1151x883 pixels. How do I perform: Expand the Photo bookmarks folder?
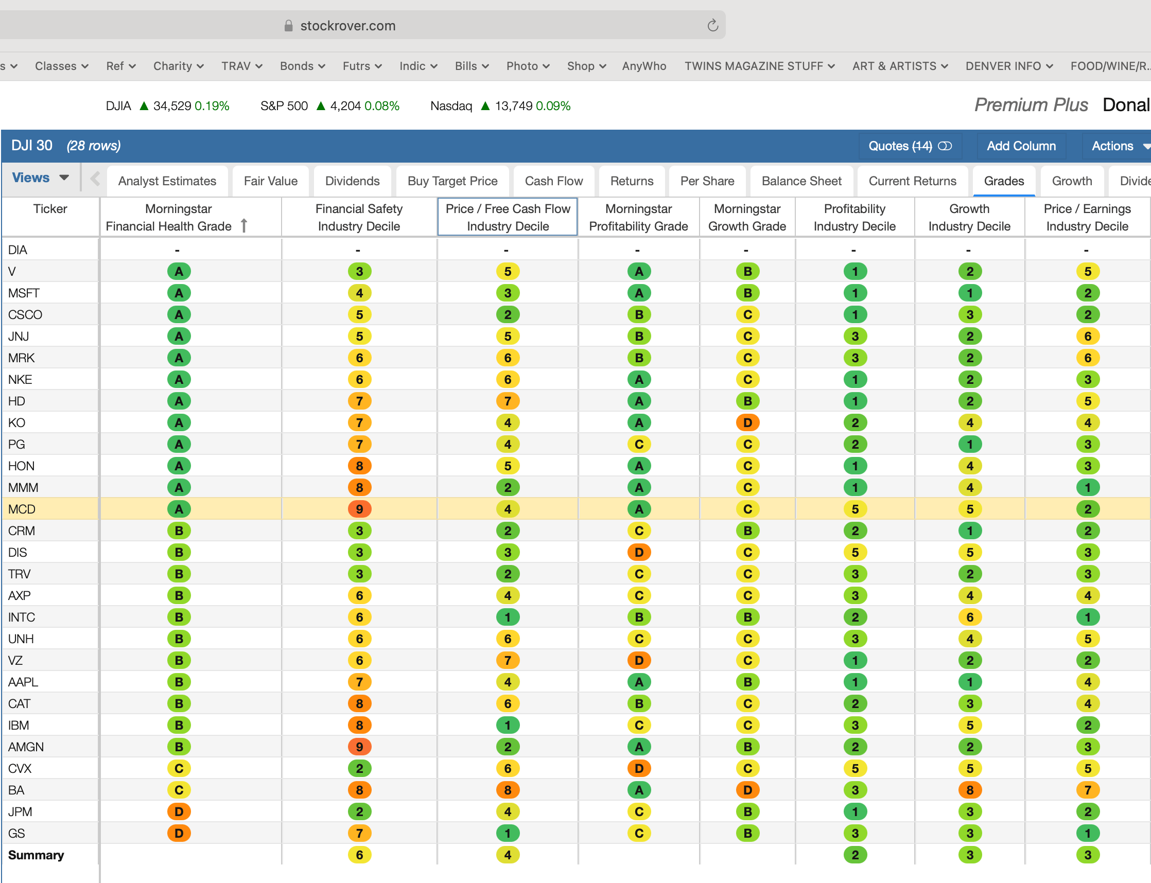[528, 66]
